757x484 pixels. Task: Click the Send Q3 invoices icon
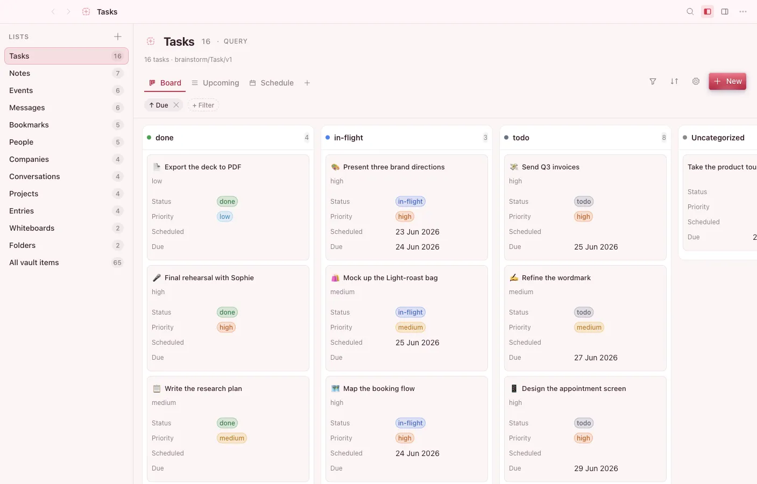pyautogui.click(x=514, y=167)
